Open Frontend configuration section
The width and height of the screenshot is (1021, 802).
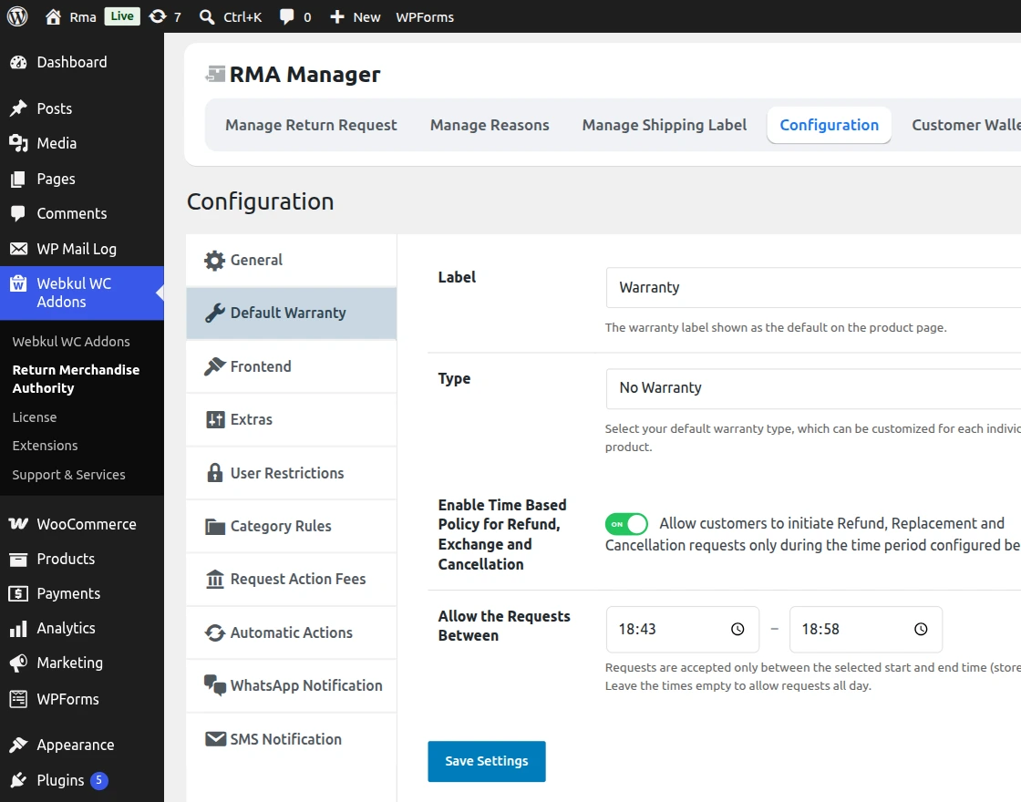291,366
